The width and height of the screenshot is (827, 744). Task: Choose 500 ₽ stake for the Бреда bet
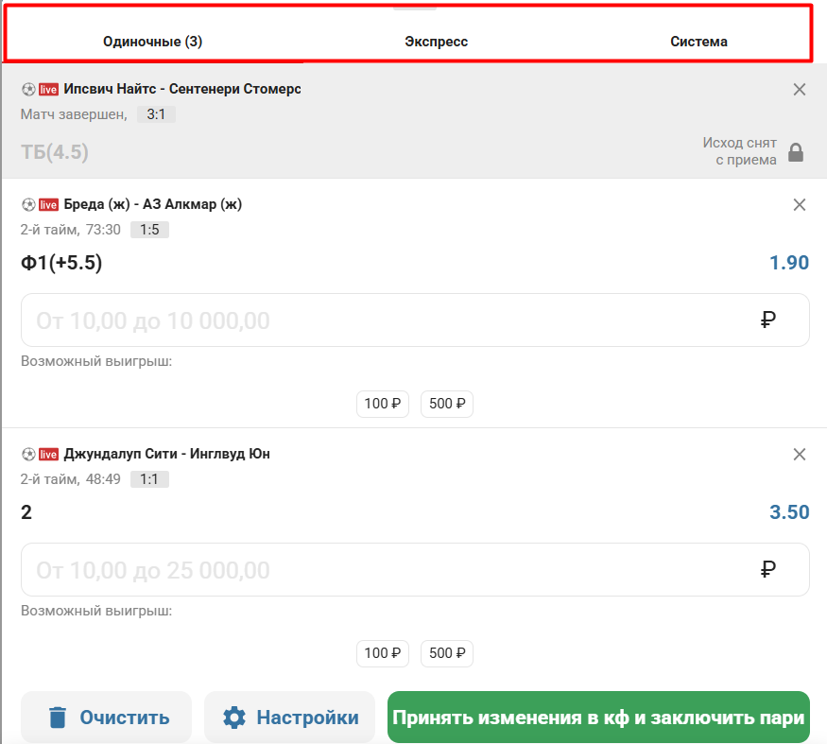tap(447, 404)
